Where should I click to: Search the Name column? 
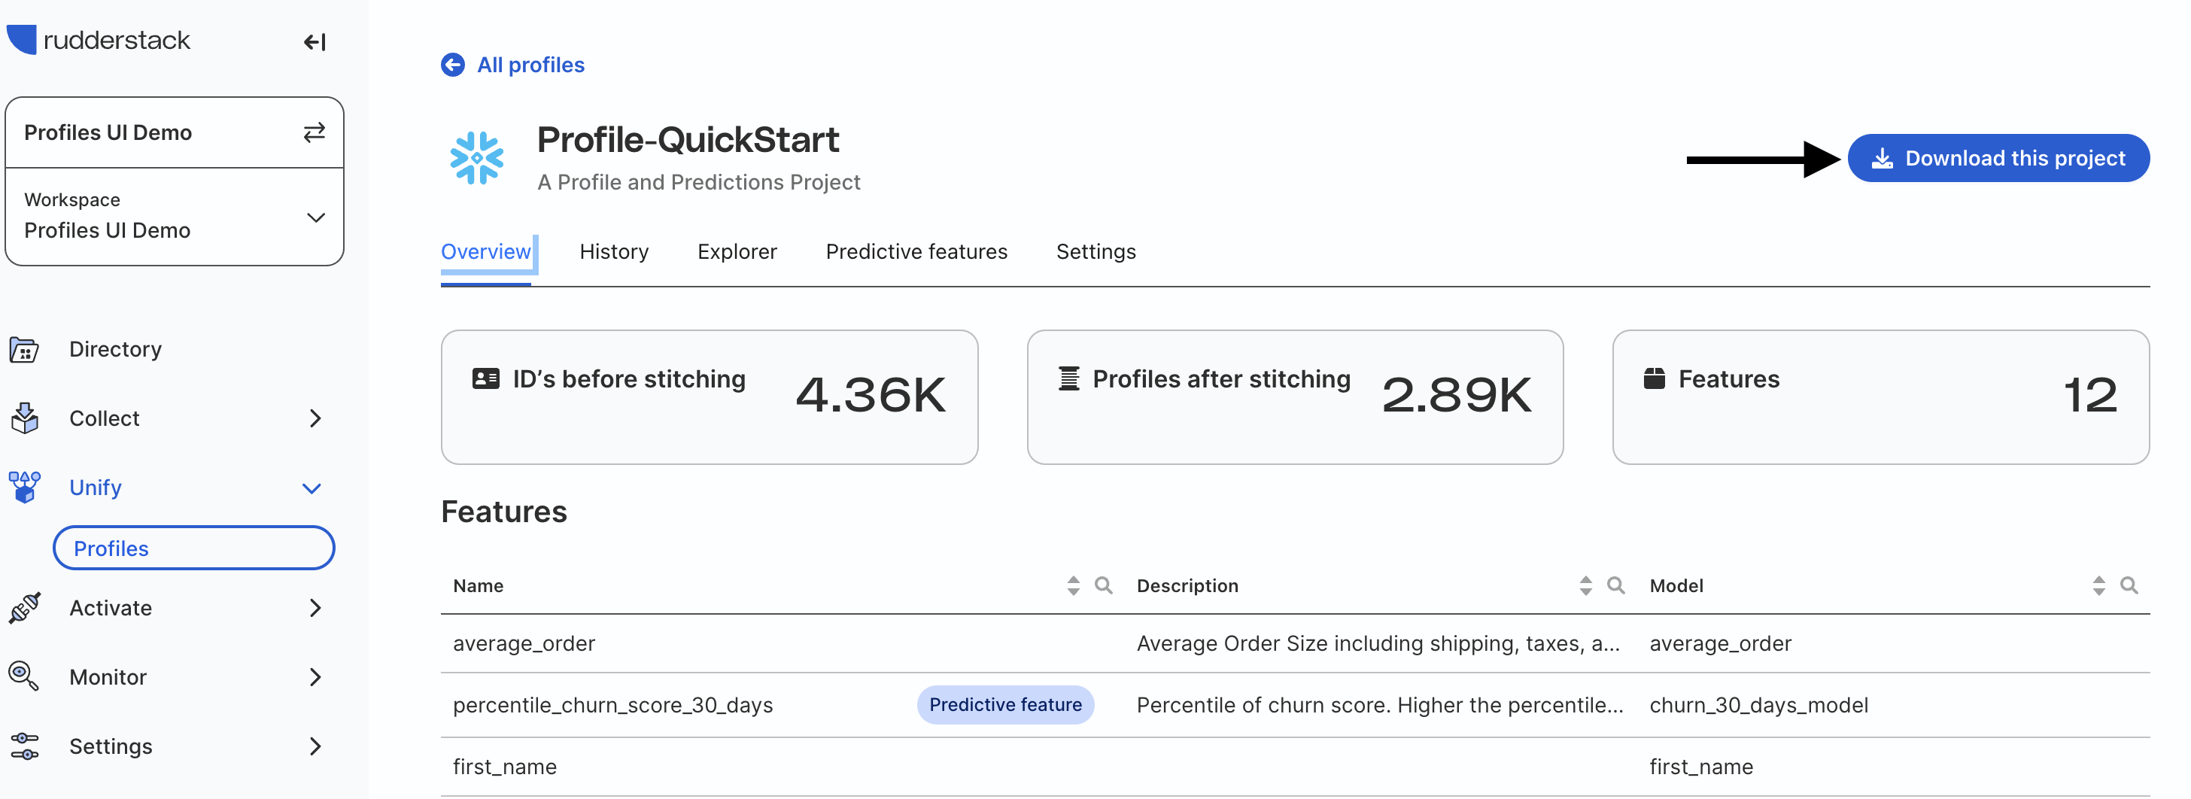1103,585
